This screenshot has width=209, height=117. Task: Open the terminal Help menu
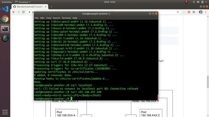(75, 18)
